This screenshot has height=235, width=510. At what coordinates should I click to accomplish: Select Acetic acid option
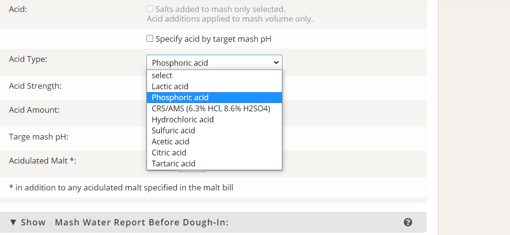click(x=214, y=141)
